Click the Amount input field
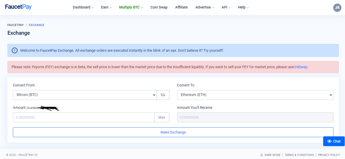Screen dimensions: 345x159 [84, 117]
